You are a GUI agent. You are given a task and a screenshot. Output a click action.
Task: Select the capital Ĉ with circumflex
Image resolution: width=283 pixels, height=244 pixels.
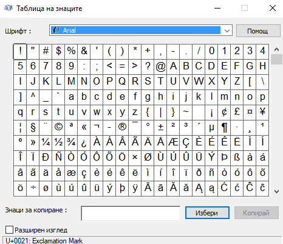[x=250, y=189]
